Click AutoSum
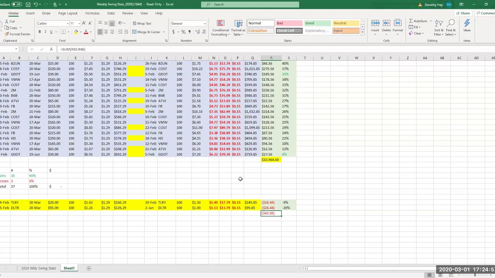 tap(418, 21)
